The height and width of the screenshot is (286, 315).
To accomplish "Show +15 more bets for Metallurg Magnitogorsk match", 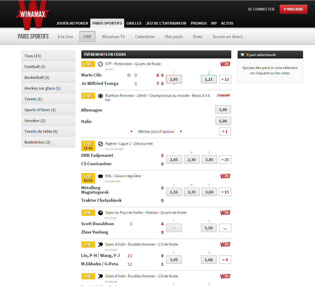I will (x=225, y=192).
